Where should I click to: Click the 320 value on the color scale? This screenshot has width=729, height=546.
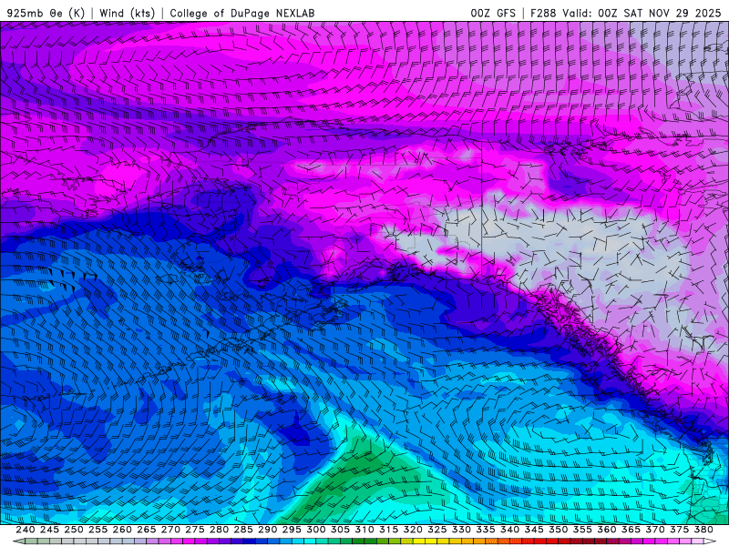[x=413, y=530]
